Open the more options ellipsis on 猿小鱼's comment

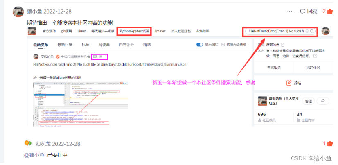(x=290, y=11)
